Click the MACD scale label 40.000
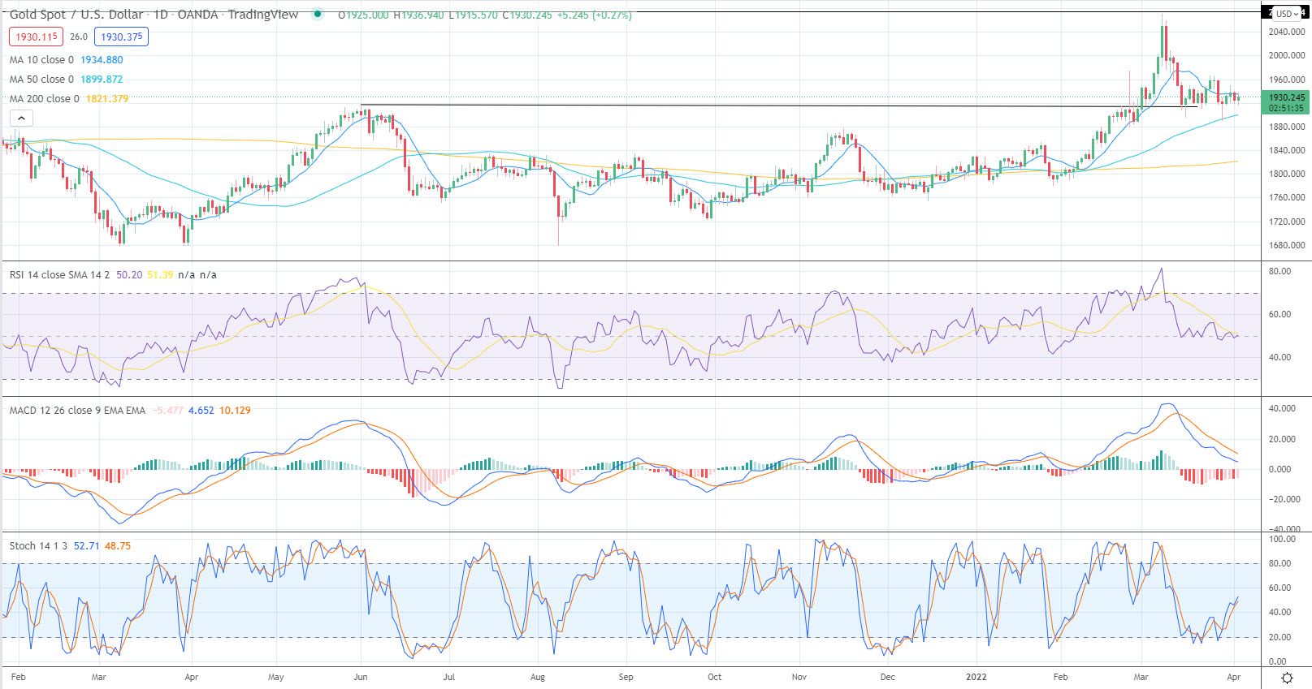The image size is (1312, 689). point(1282,408)
